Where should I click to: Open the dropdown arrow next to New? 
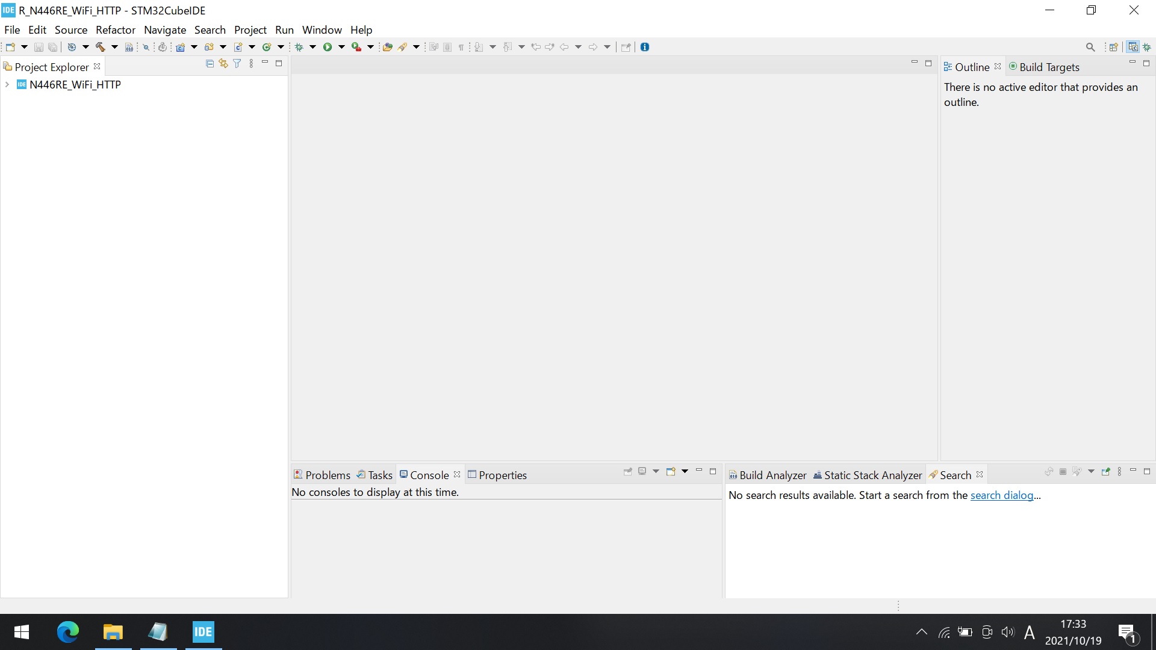[24, 47]
